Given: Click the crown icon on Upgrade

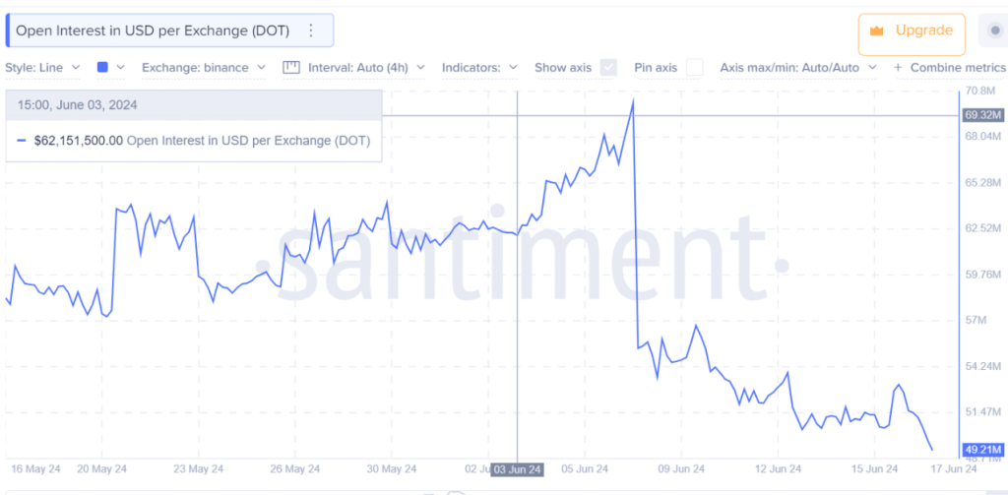Looking at the screenshot, I should [x=875, y=31].
